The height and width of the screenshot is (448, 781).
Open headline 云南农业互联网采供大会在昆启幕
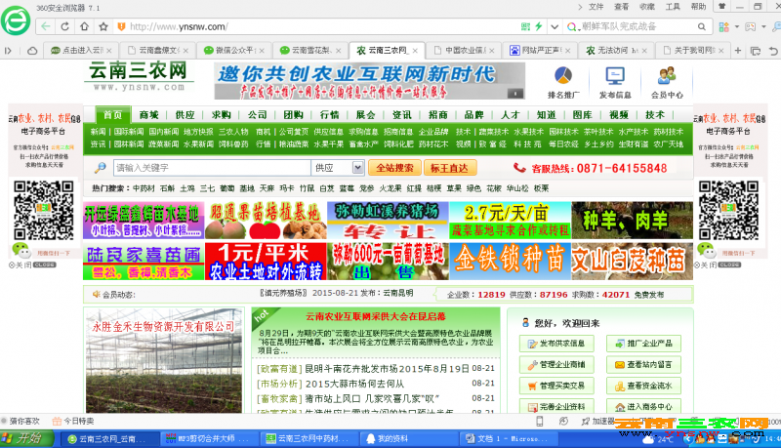(x=376, y=316)
